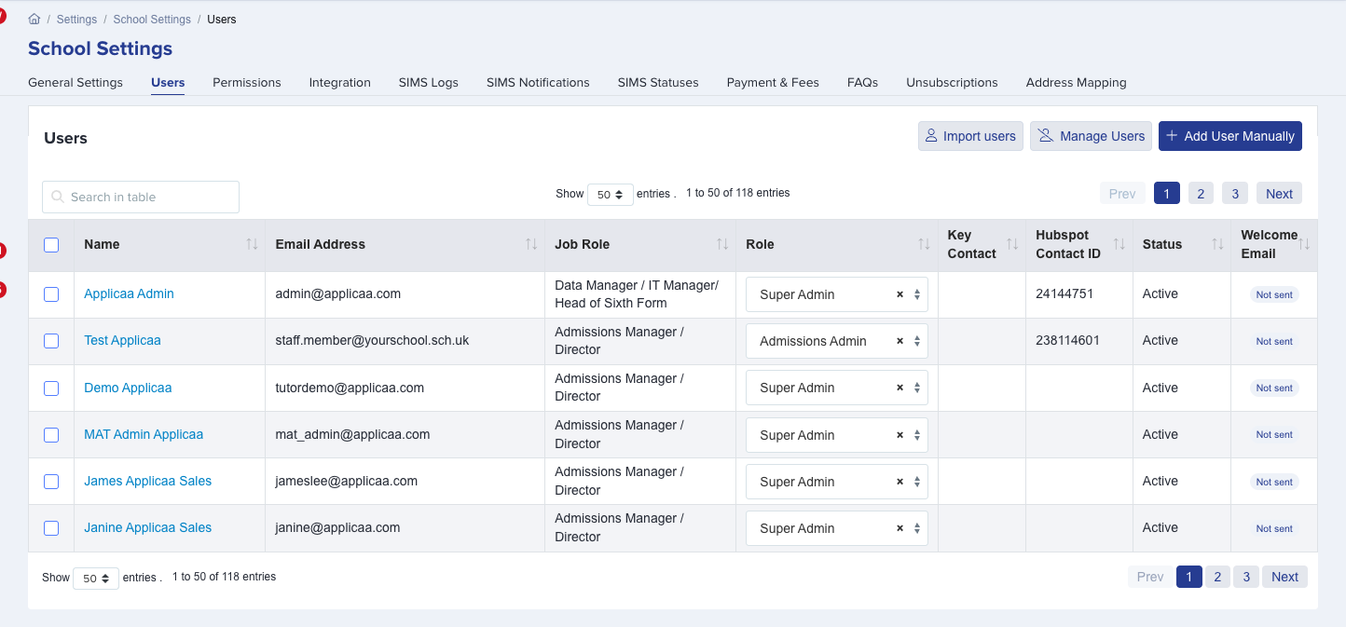The height and width of the screenshot is (627, 1346).
Task: Sort by Job Role column arrows
Action: point(722,244)
